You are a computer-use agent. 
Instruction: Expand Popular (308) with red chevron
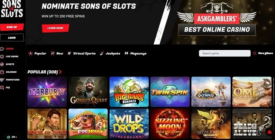(60, 72)
